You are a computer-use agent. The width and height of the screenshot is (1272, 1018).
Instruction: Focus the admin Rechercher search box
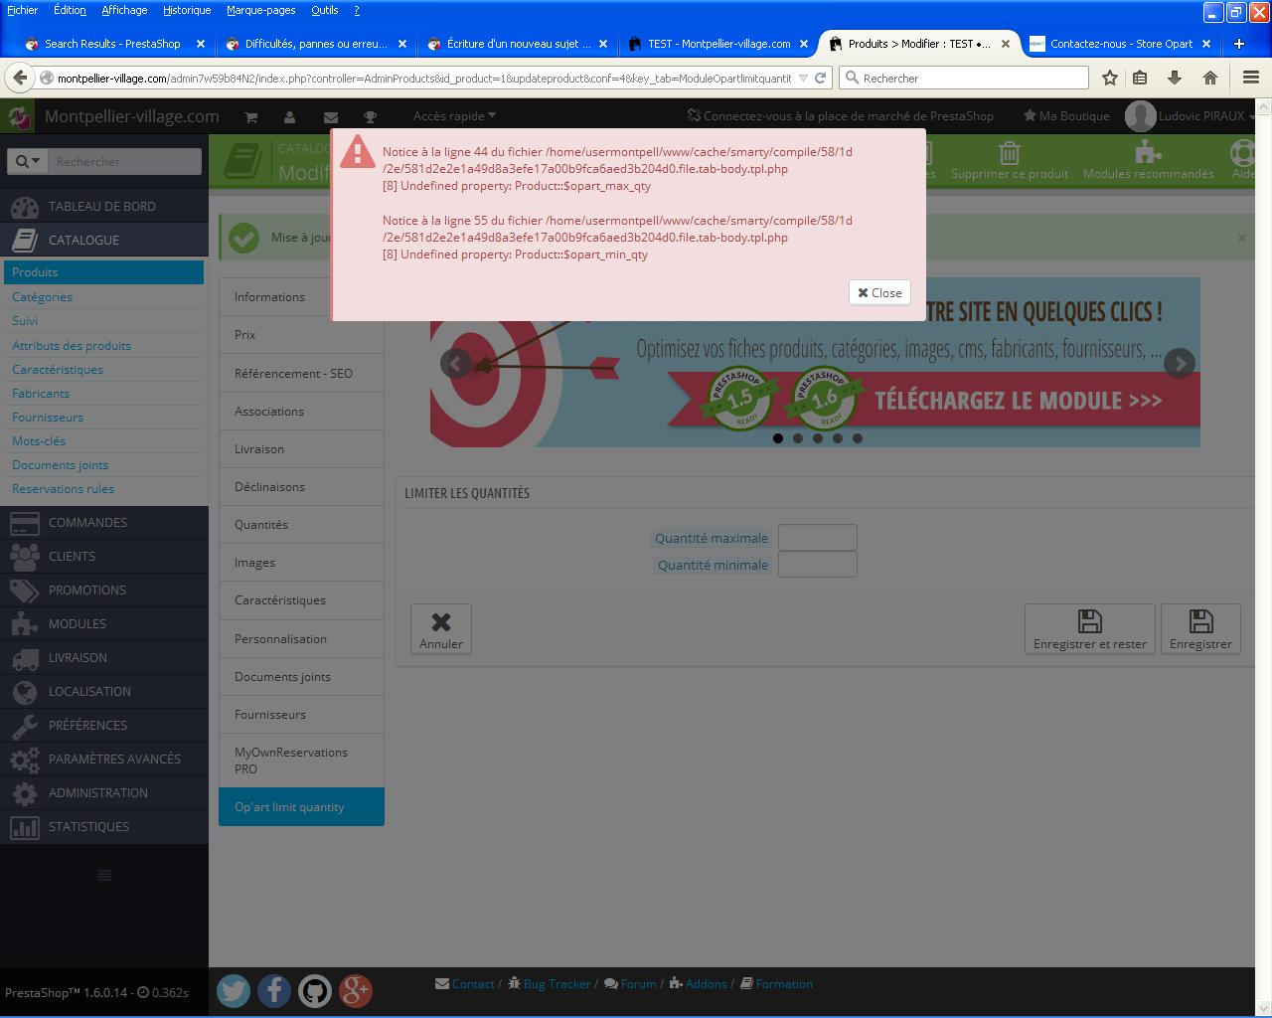tap(125, 161)
